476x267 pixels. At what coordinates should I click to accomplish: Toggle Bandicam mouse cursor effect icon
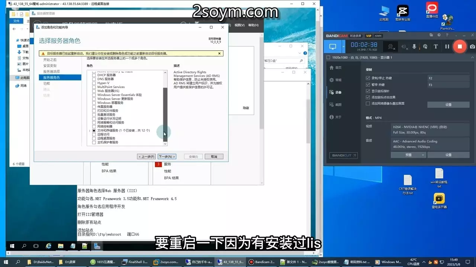(x=425, y=46)
